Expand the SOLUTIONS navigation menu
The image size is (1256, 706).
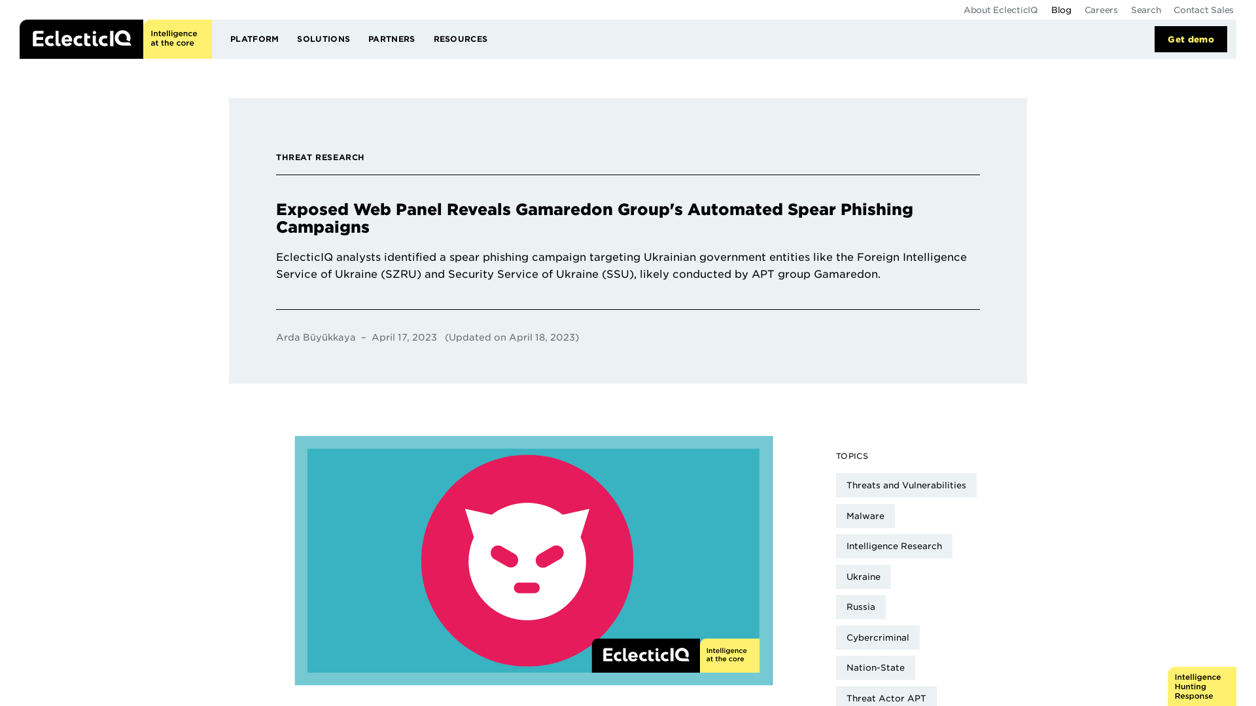pos(324,39)
